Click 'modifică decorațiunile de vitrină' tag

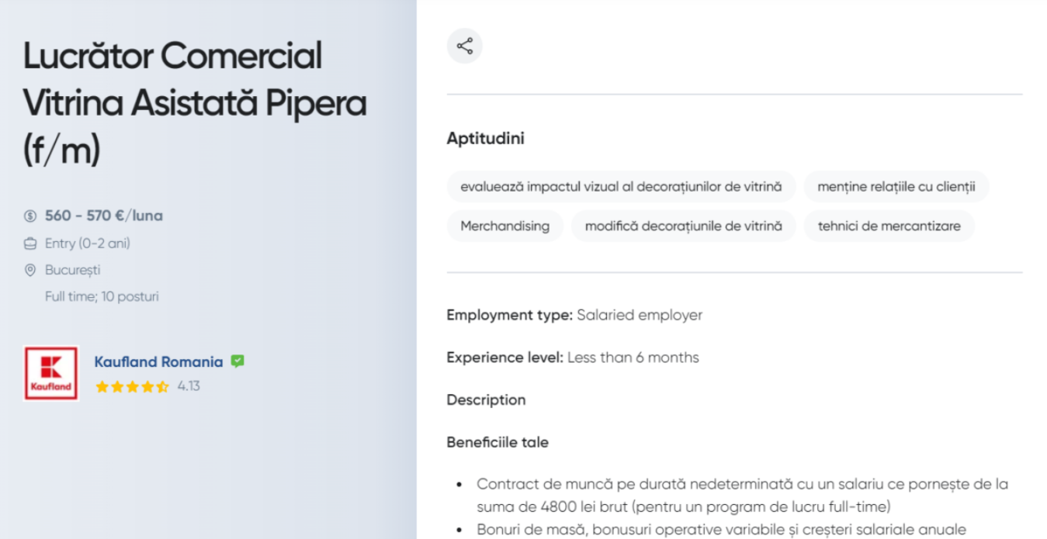(684, 226)
